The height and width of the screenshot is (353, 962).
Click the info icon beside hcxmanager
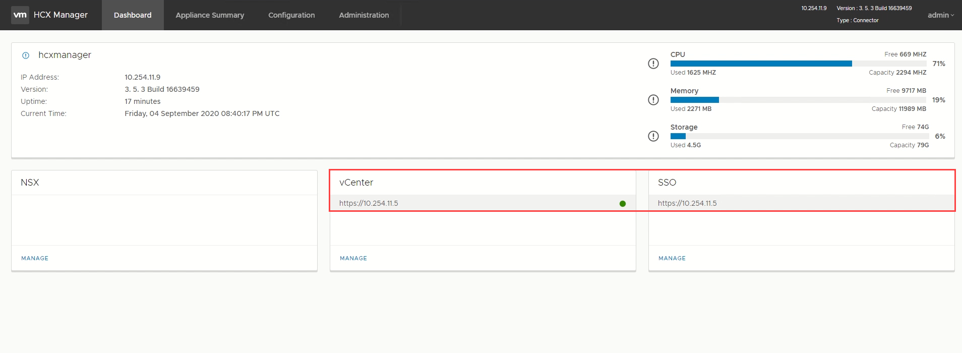pyautogui.click(x=26, y=55)
